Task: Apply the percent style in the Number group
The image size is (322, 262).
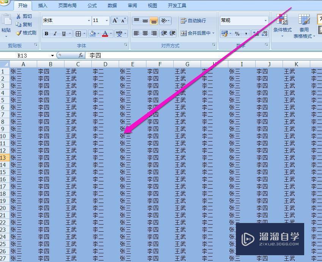Action: pos(237,34)
